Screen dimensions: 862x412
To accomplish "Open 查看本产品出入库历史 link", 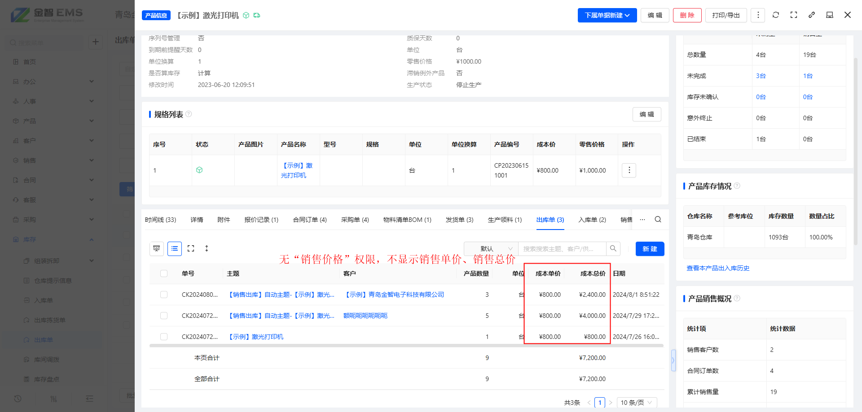I will pyautogui.click(x=718, y=268).
